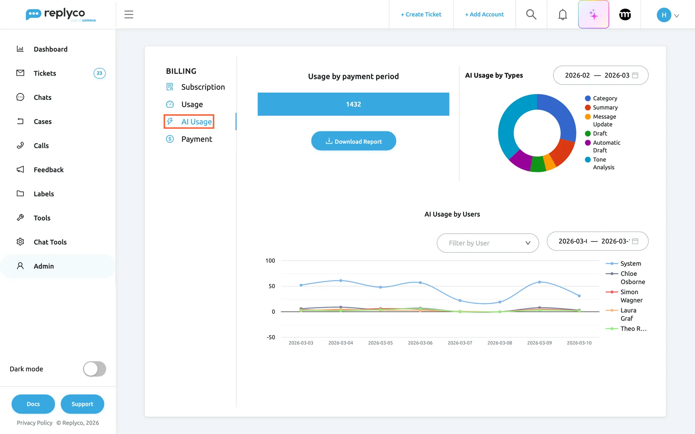The image size is (695, 434).
Task: Toggle the Simon Wagner series legend
Action: 624,296
